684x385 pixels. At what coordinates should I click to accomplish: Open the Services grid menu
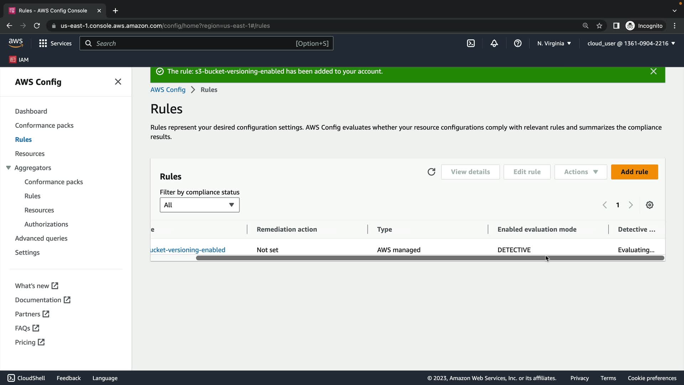(x=55, y=43)
